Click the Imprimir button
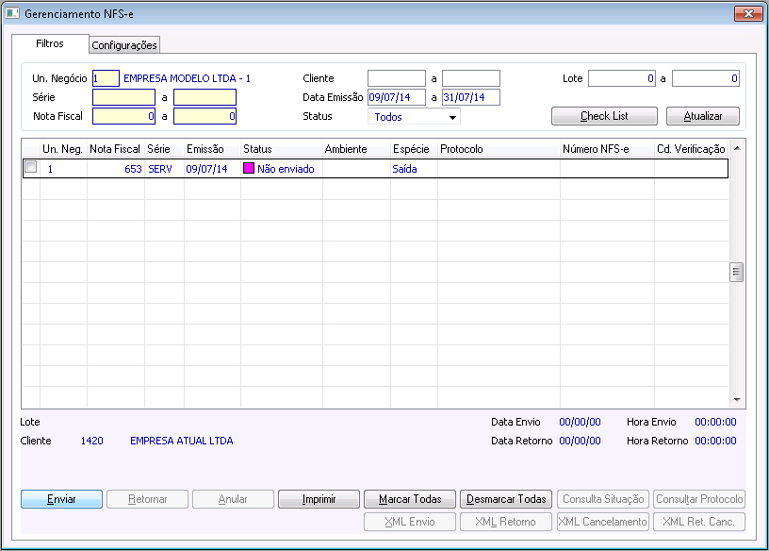The width and height of the screenshot is (769, 551). [x=319, y=499]
